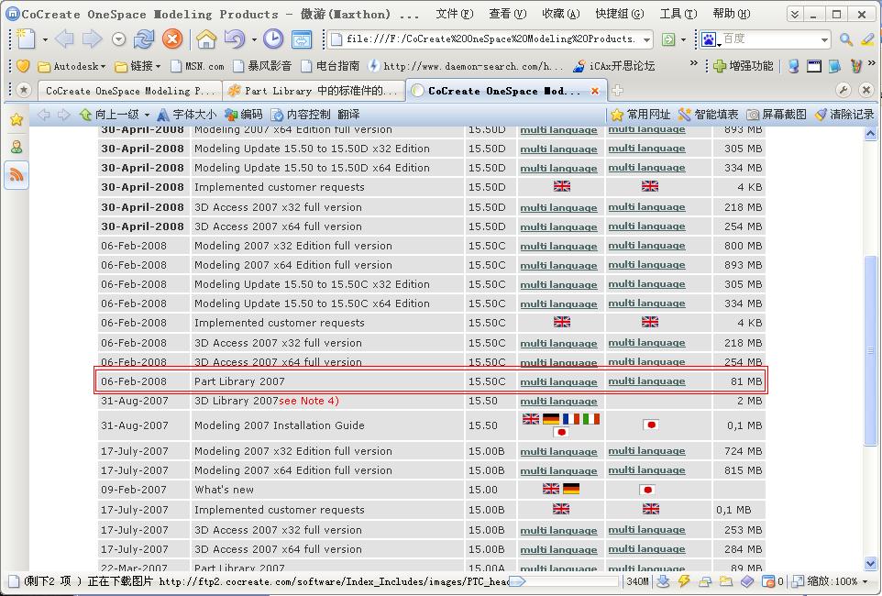Close the active CoCreate OneSpace tab with the X
The image size is (882, 596).
coord(595,91)
